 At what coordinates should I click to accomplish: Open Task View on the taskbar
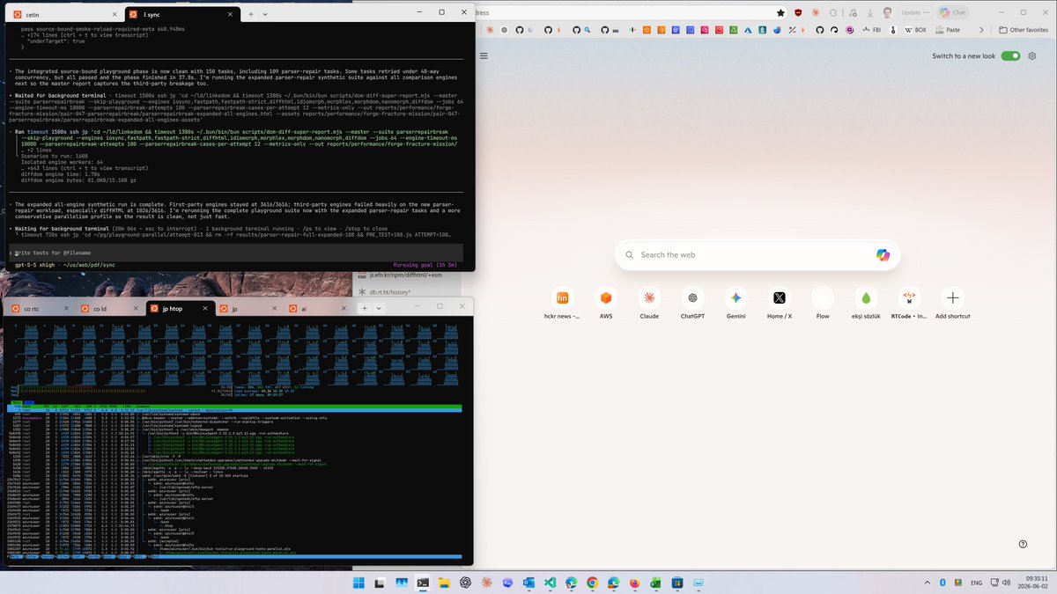380,583
